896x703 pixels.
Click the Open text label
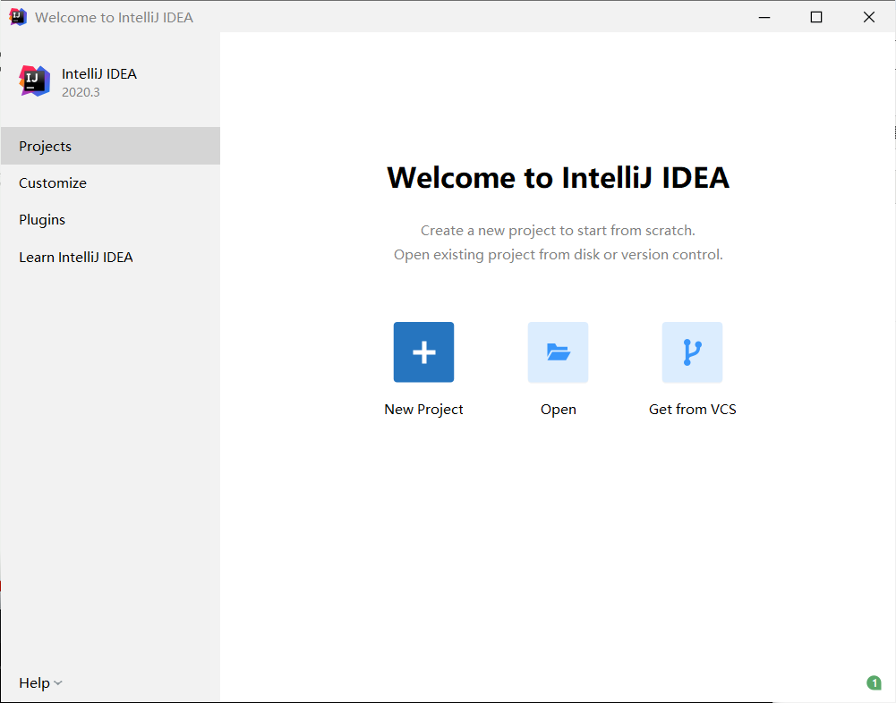pos(559,410)
